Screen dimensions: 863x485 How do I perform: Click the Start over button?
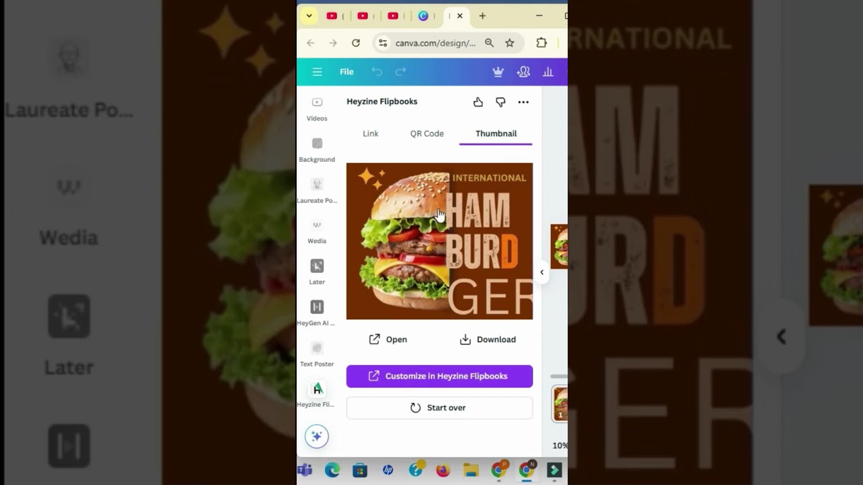[440, 408]
